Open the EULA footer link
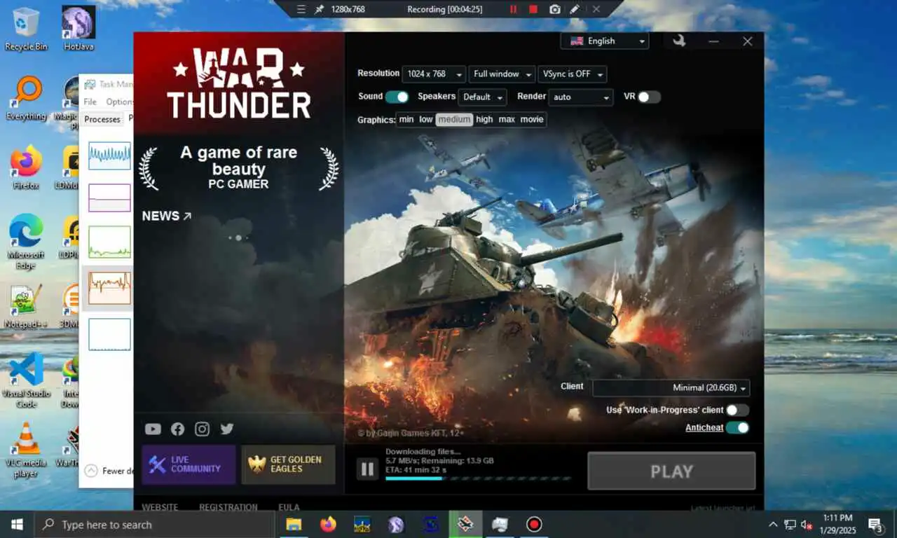The height and width of the screenshot is (538, 897). (289, 507)
